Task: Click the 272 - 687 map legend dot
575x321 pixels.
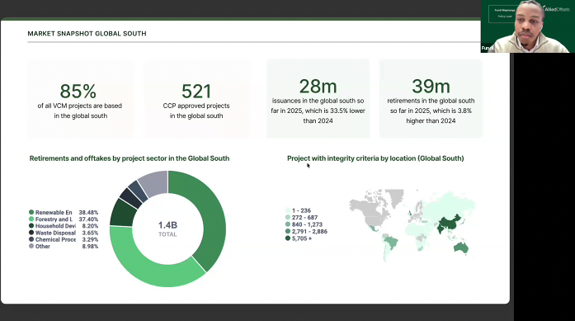Action: pyautogui.click(x=288, y=218)
